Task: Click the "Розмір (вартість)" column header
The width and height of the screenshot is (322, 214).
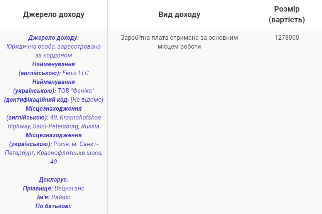Action: pos(286,15)
